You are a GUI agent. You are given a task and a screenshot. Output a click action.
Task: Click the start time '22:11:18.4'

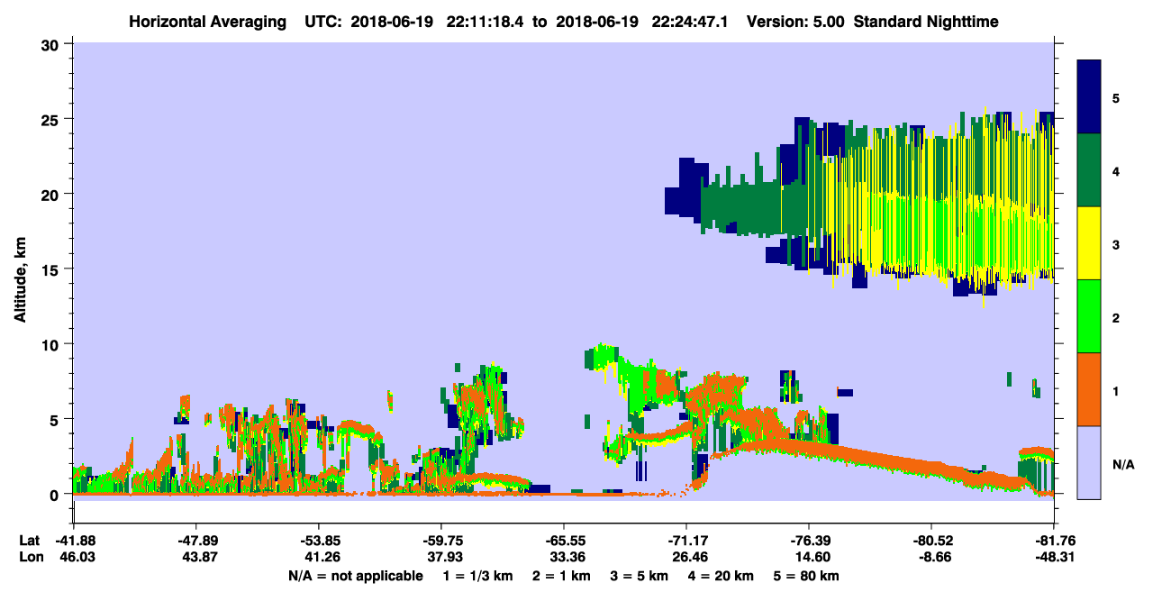point(486,21)
